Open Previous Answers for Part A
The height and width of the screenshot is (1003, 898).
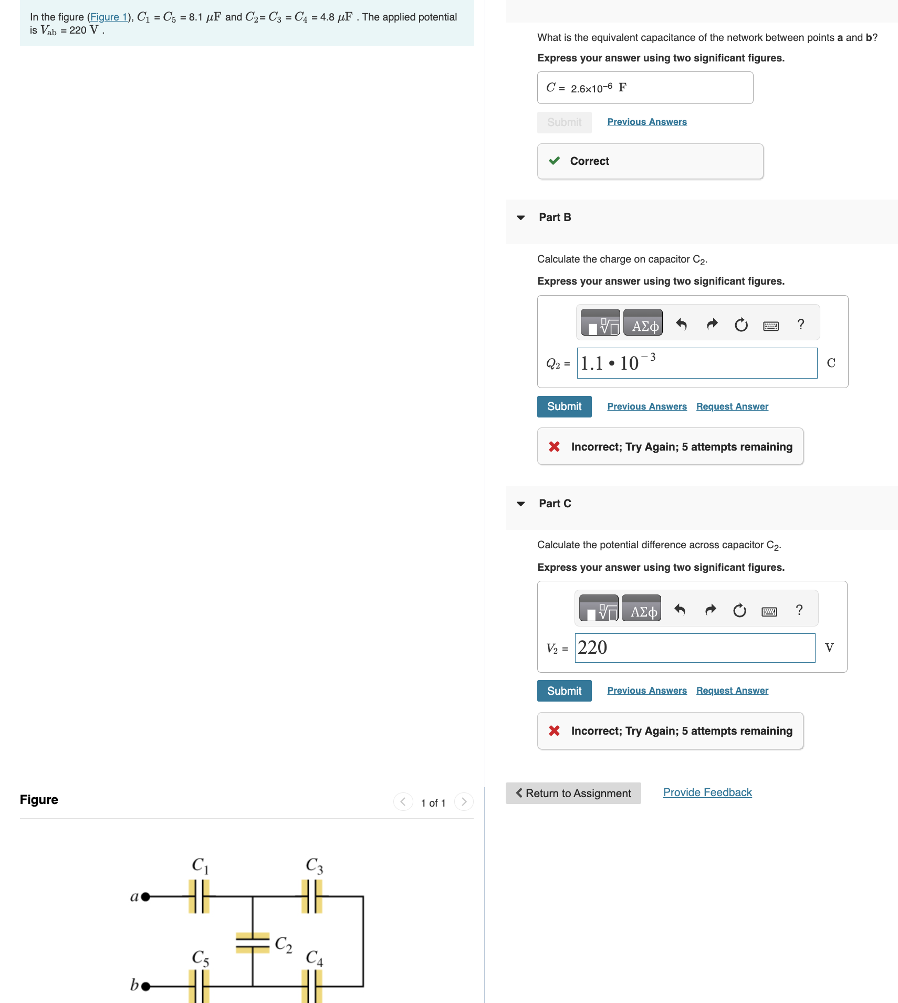(646, 121)
